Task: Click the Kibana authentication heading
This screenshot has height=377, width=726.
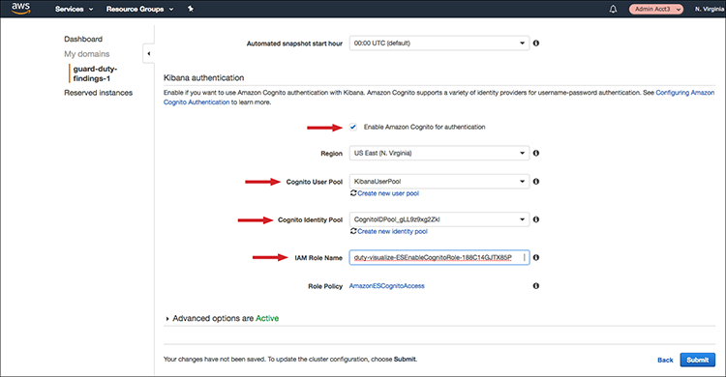Action: tap(203, 77)
